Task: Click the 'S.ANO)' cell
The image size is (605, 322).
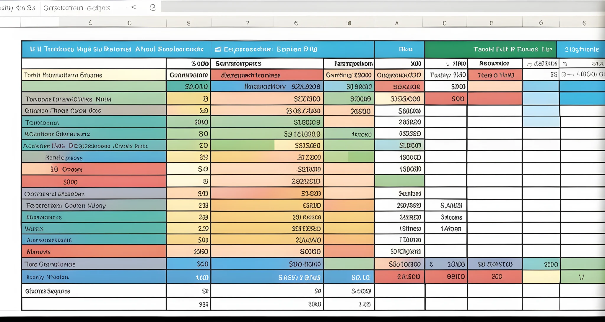Action: [x=446, y=206]
